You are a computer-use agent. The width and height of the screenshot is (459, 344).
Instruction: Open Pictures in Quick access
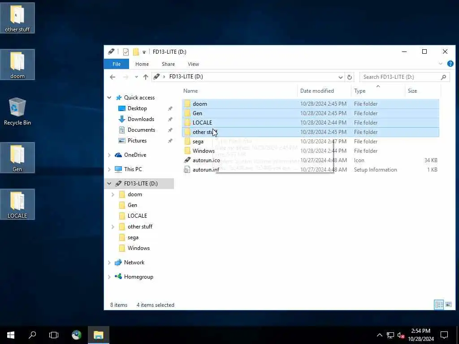point(137,141)
